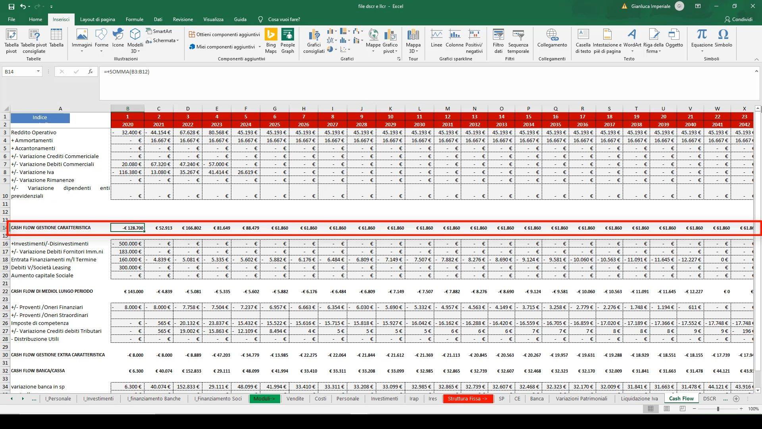The width and height of the screenshot is (762, 429).
Task: Open the Simbolo dialog
Action: (724, 39)
